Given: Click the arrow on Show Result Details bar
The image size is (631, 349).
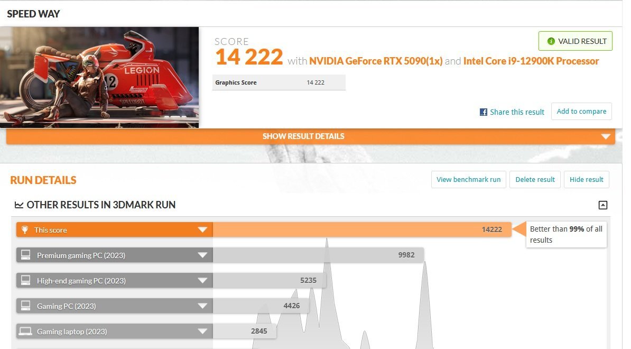Looking at the screenshot, I should pyautogui.click(x=606, y=136).
